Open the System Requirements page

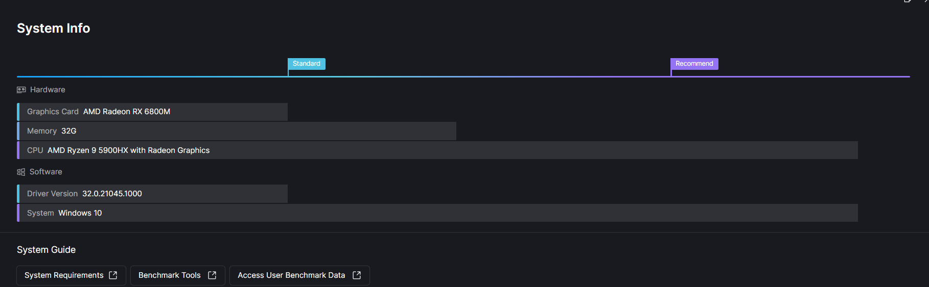click(71, 275)
